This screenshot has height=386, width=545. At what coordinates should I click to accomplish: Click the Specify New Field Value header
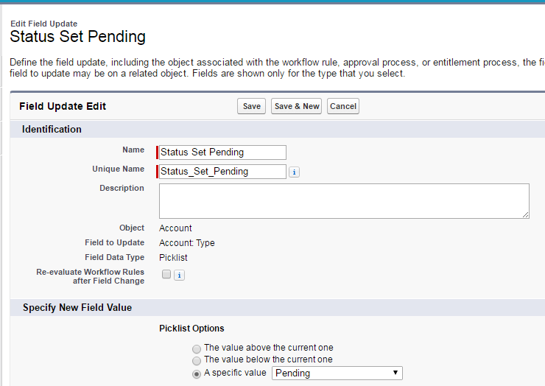tap(77, 307)
